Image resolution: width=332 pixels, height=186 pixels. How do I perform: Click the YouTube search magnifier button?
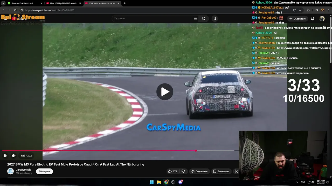204,19
